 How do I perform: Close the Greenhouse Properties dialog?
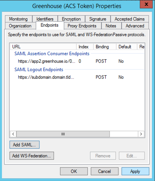(146, 5)
